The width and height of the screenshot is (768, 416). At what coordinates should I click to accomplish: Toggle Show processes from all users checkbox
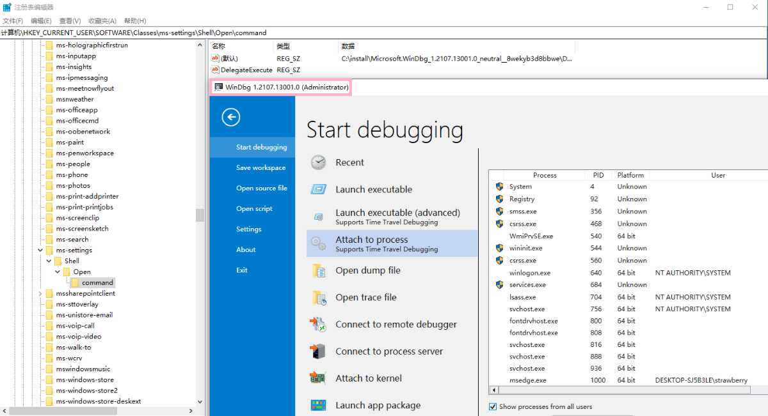tap(493, 406)
